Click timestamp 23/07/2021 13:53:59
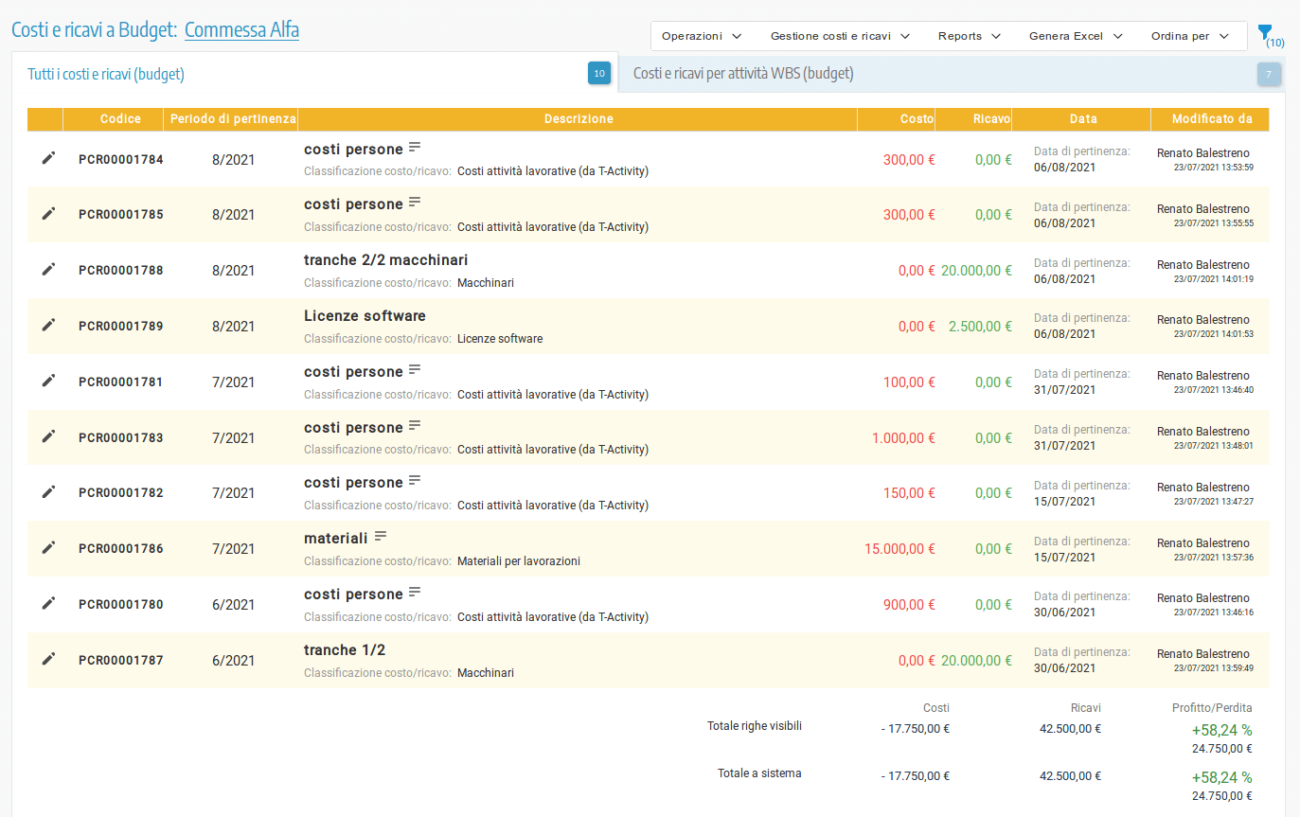 (1214, 168)
